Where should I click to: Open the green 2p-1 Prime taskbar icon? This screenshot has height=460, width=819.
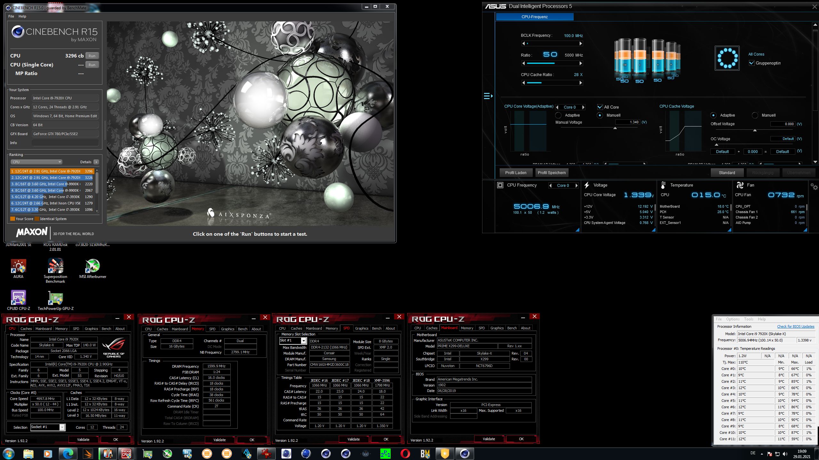[385, 453]
